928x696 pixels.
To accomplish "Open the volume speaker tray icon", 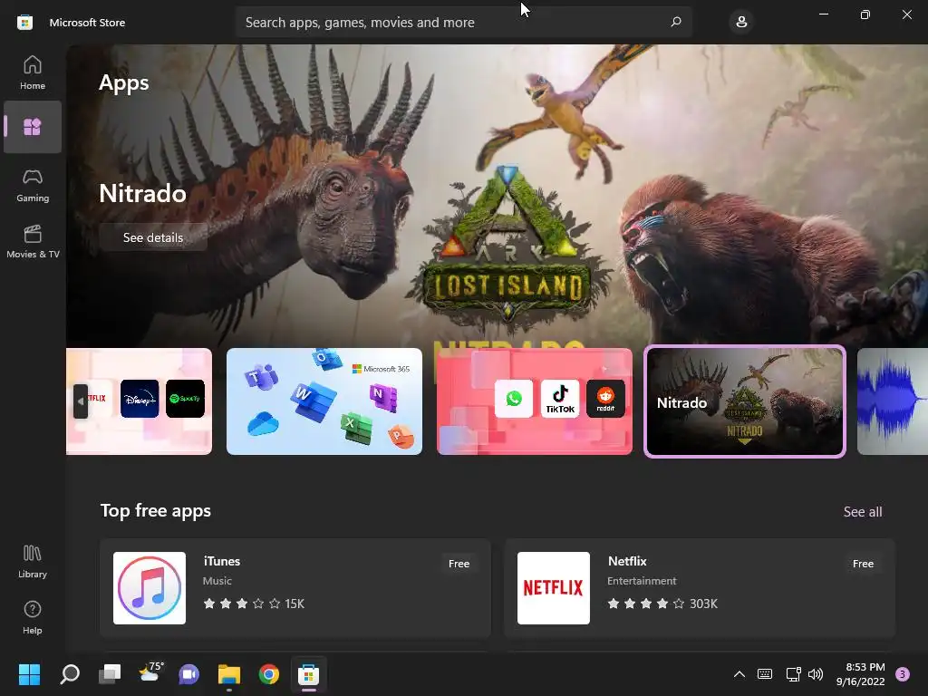I will click(816, 674).
